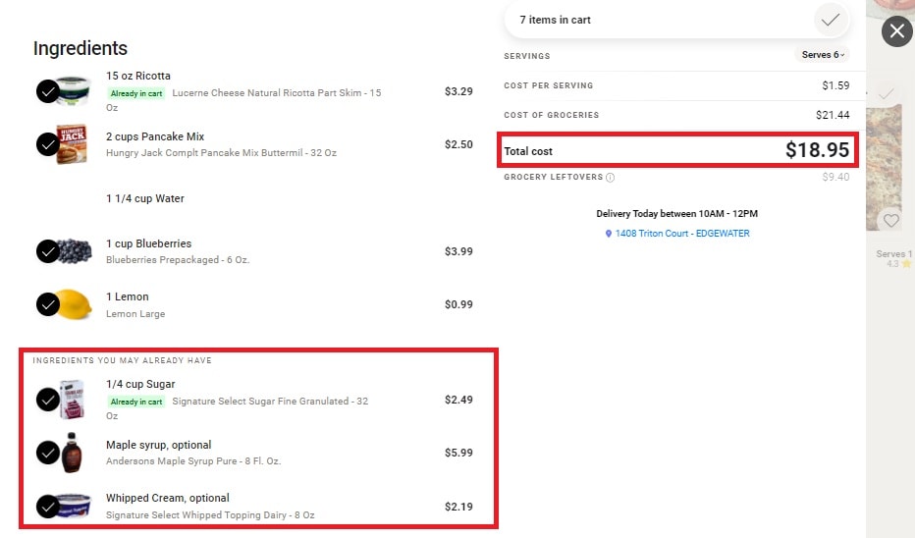The height and width of the screenshot is (538, 915).
Task: Deselect the Maple syrup checkmark
Action: tap(48, 453)
